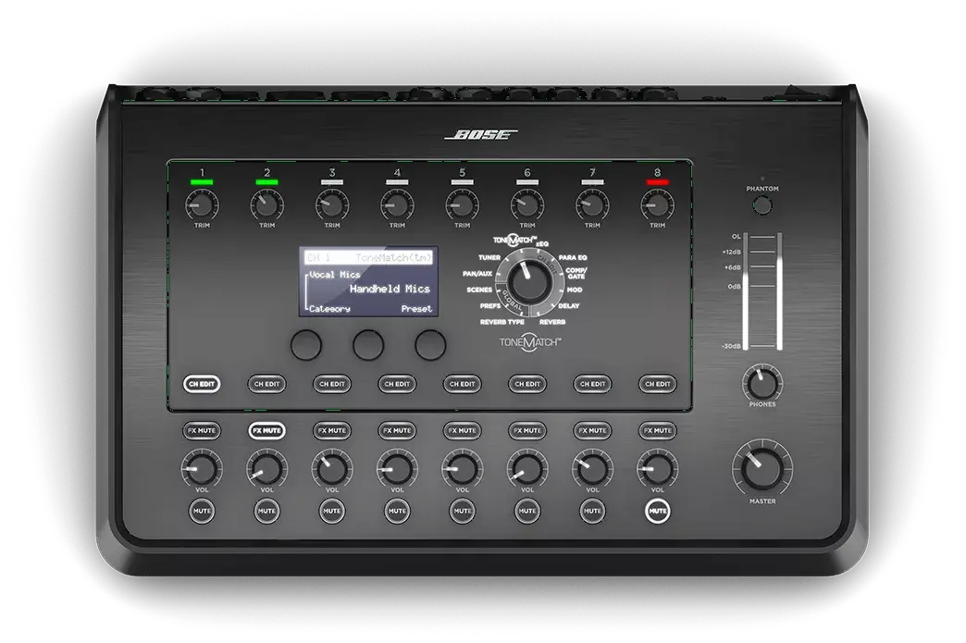
Task: Click the PAN/AUX label on the selector
Action: [x=477, y=274]
